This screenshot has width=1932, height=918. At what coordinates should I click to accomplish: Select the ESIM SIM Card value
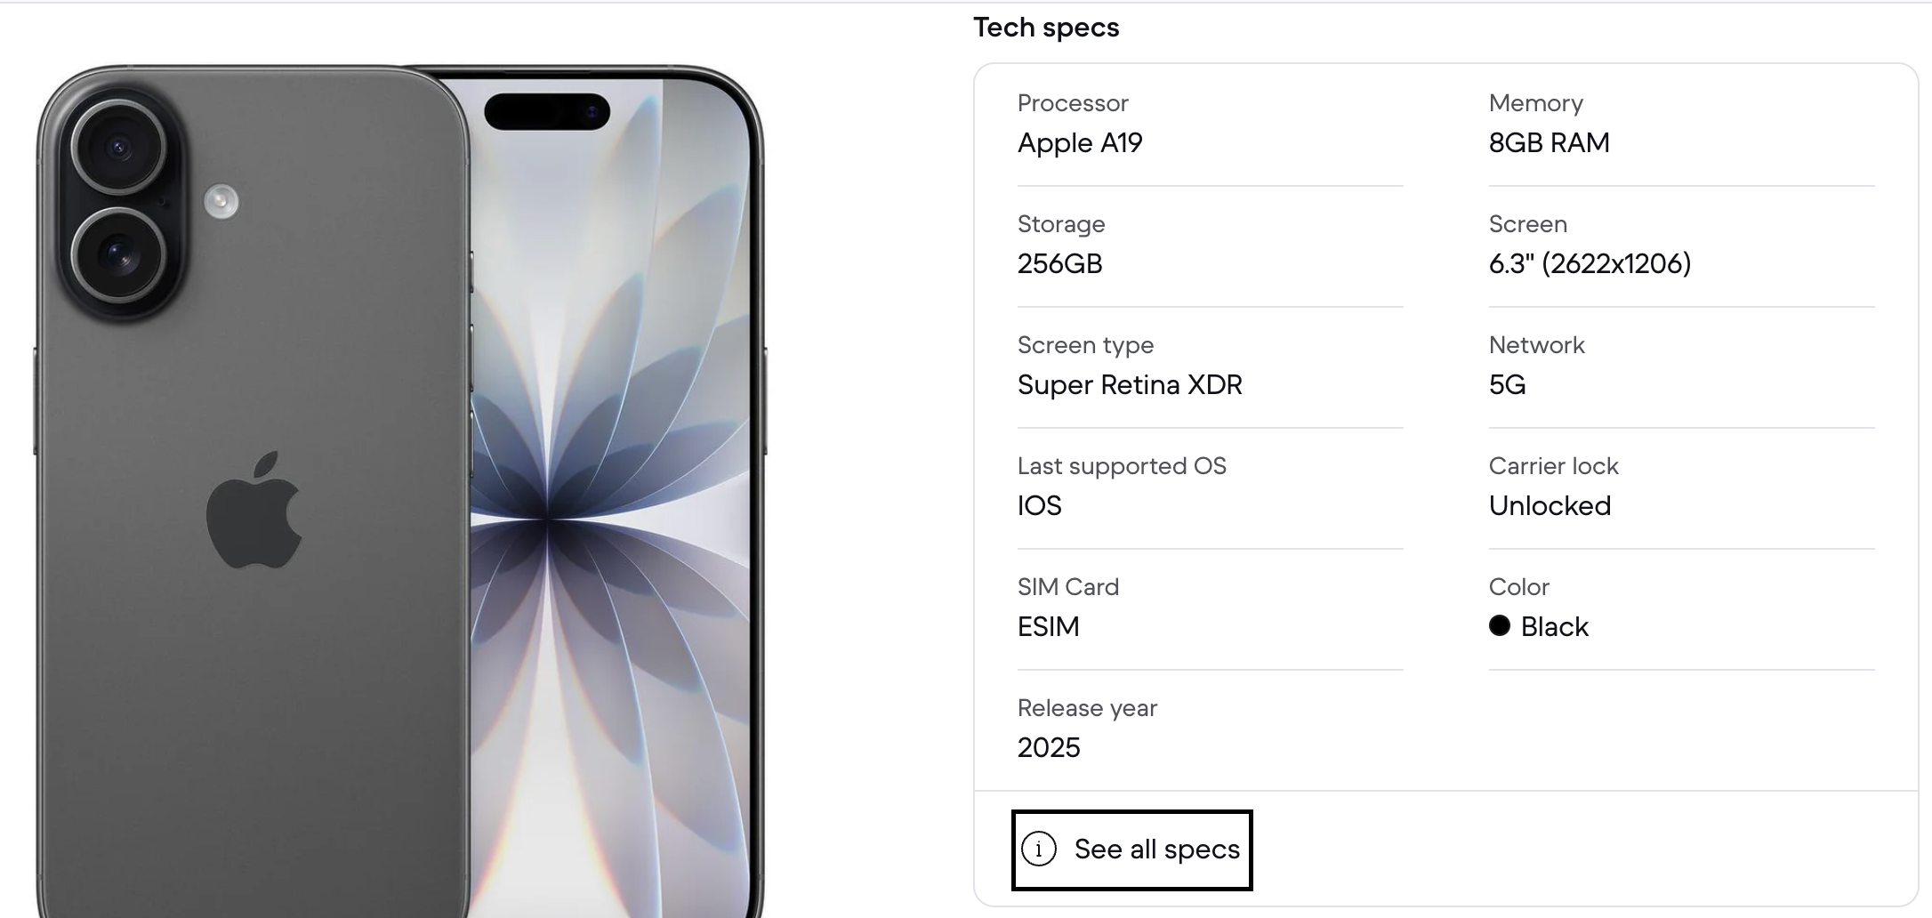point(1049,627)
